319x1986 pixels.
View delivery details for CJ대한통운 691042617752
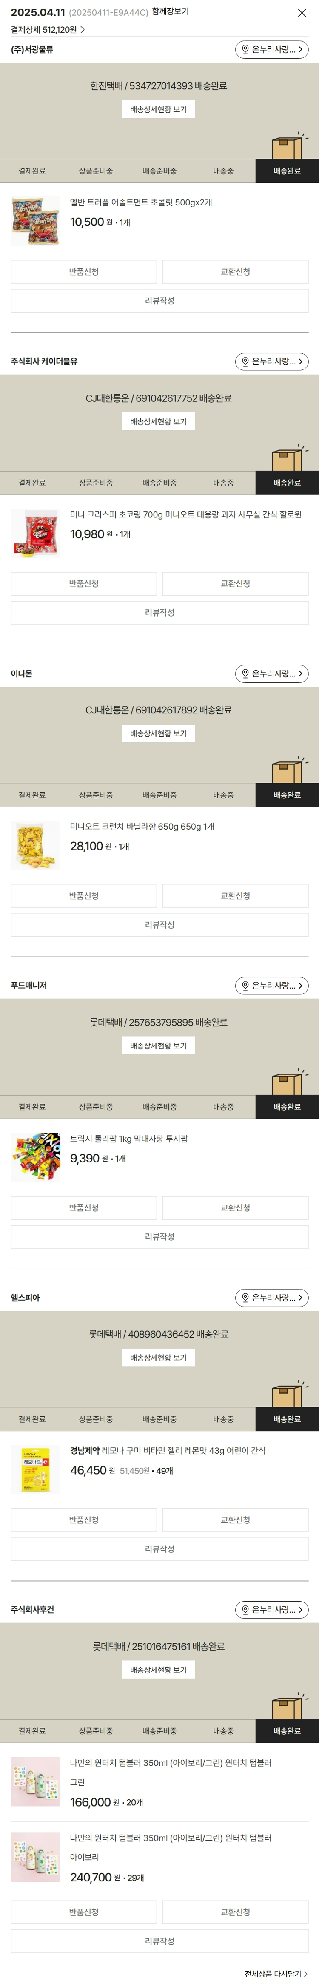coord(158,422)
